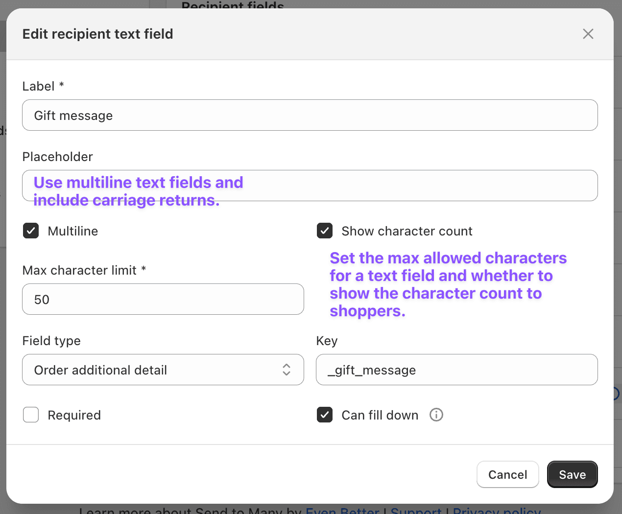This screenshot has width=622, height=514.
Task: Close the Edit recipient text field dialog
Action: coord(588,34)
